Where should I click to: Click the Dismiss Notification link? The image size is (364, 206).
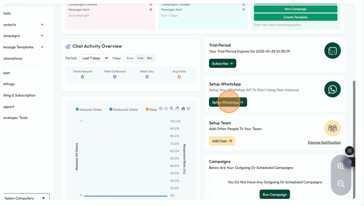tap(324, 143)
